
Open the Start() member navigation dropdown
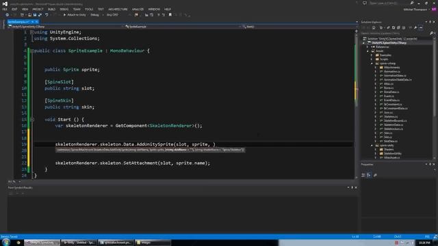coord(300,27)
